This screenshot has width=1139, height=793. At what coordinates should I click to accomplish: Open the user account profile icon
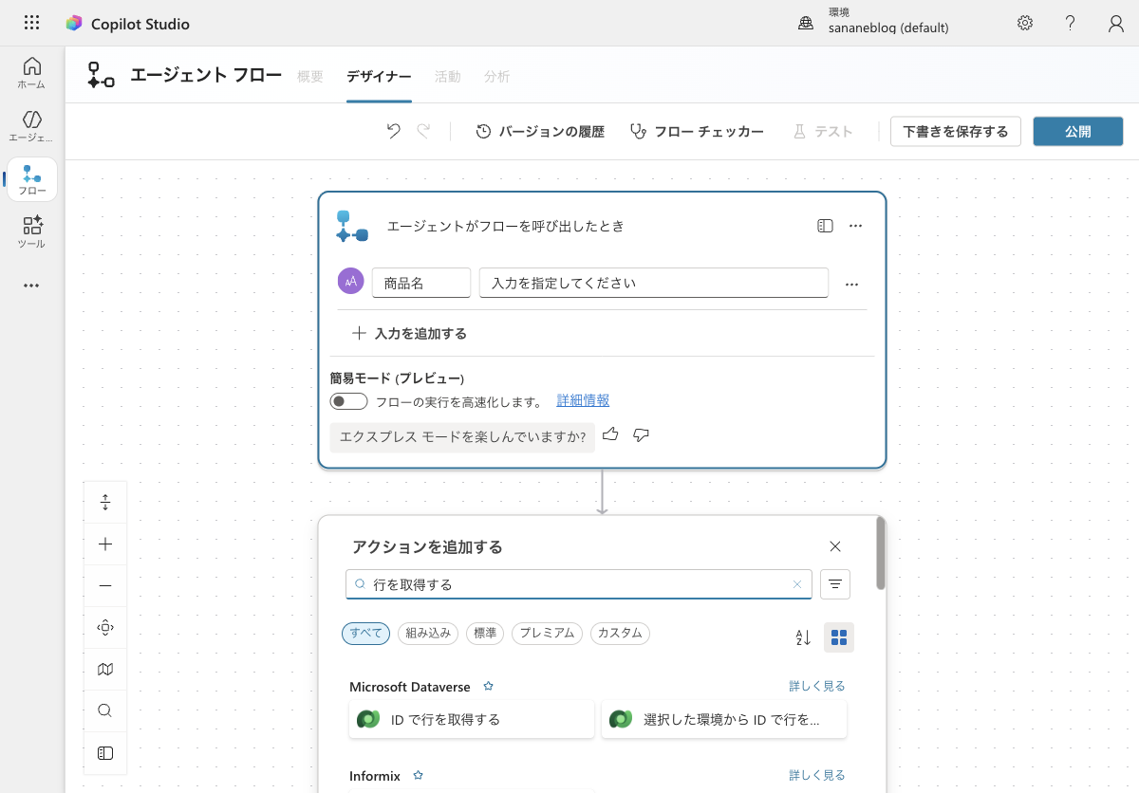click(x=1116, y=24)
